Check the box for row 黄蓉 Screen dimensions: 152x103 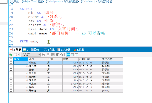11,87
